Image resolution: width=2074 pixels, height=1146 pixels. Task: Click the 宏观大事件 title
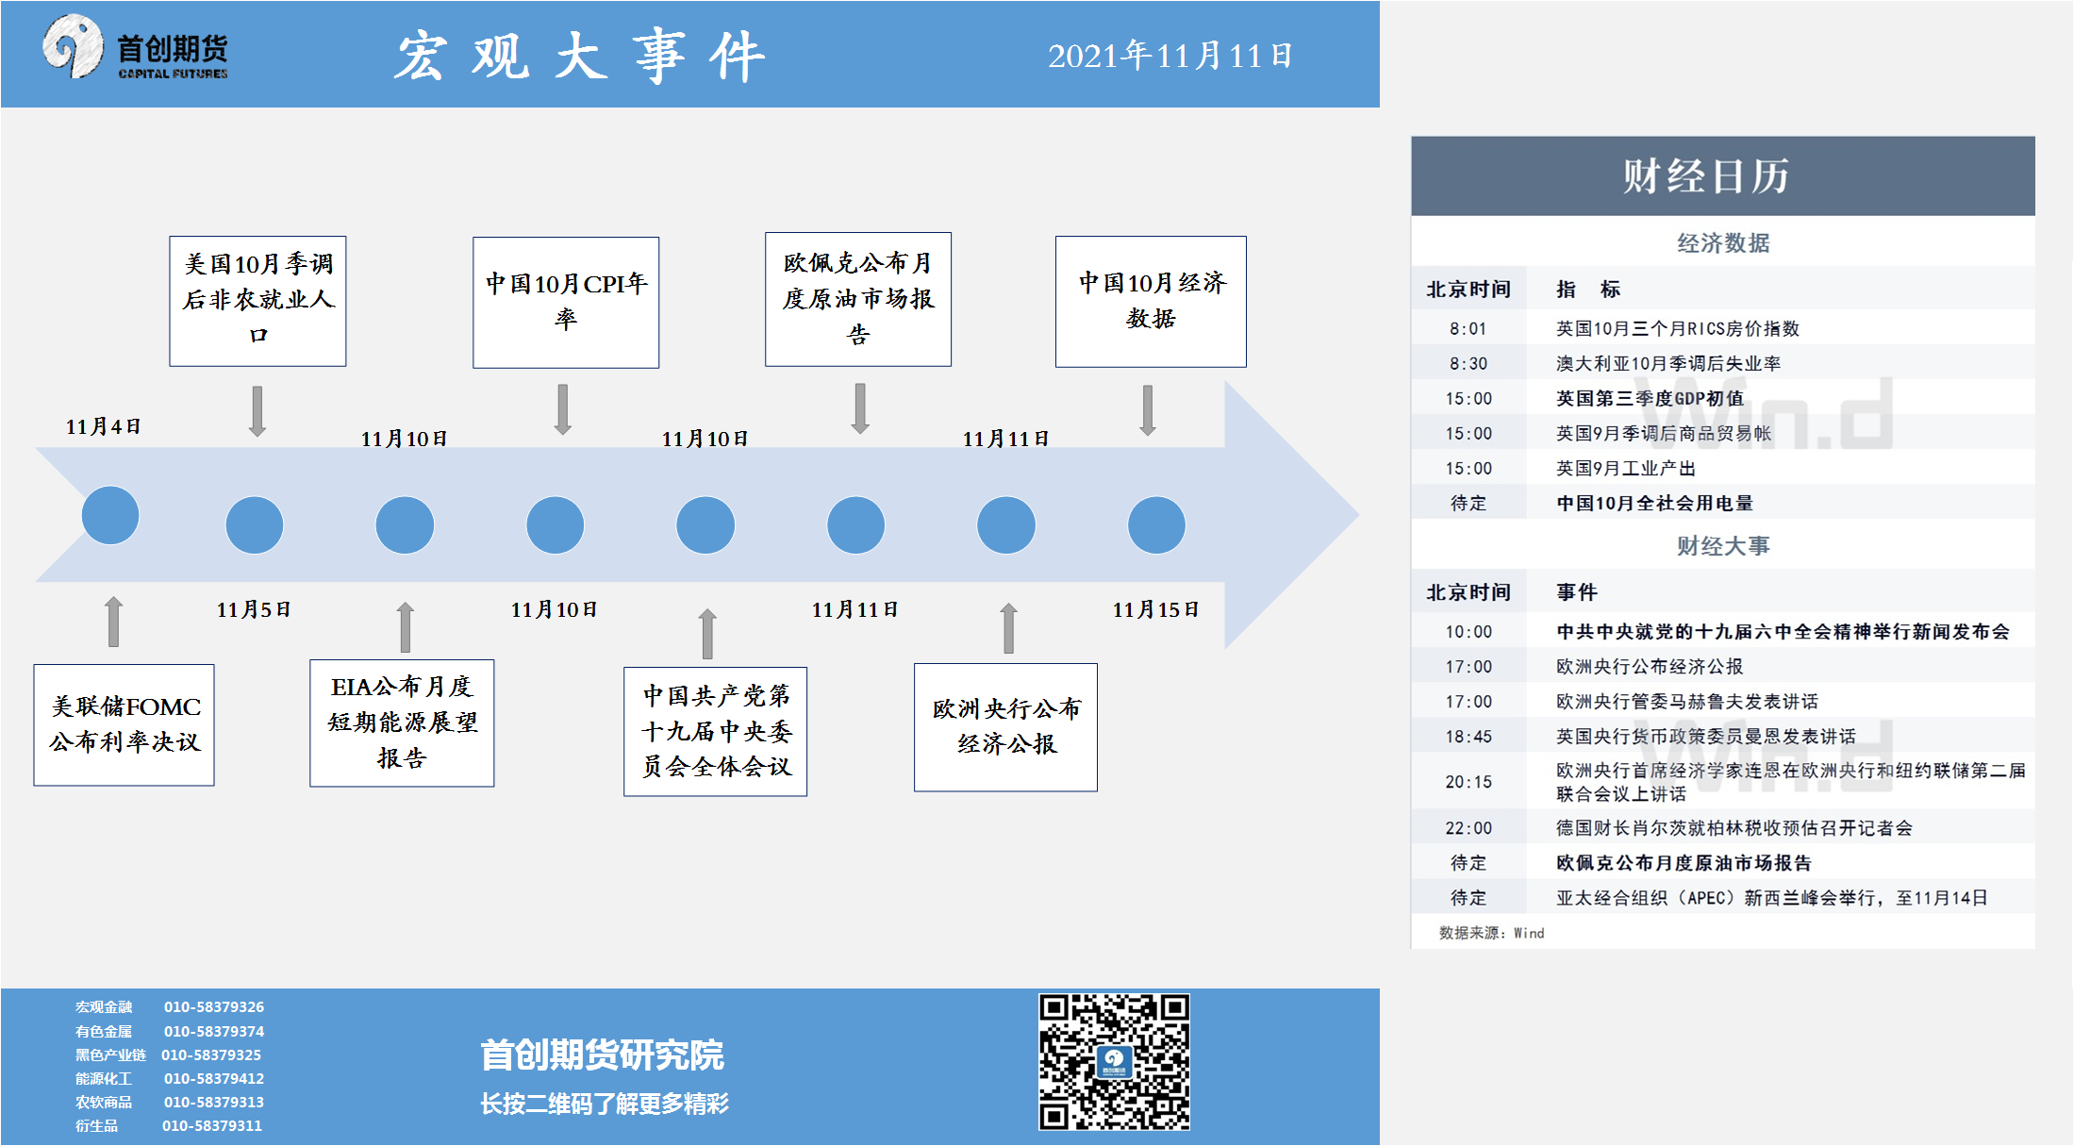pos(579,56)
